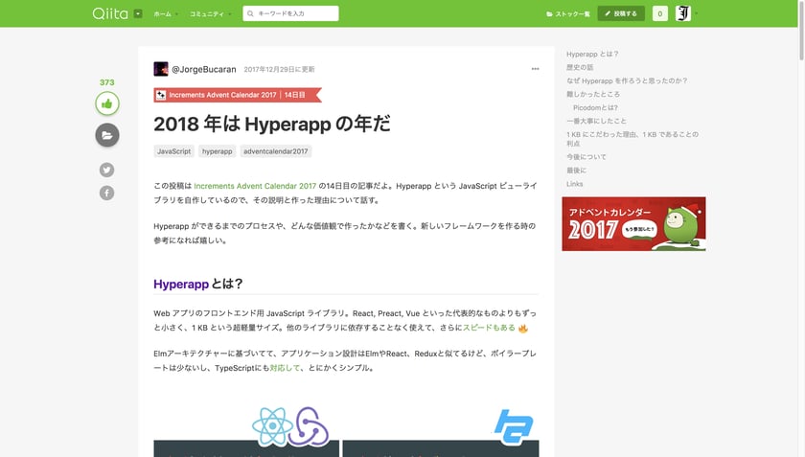Click the advent calendar banner icon

161,95
